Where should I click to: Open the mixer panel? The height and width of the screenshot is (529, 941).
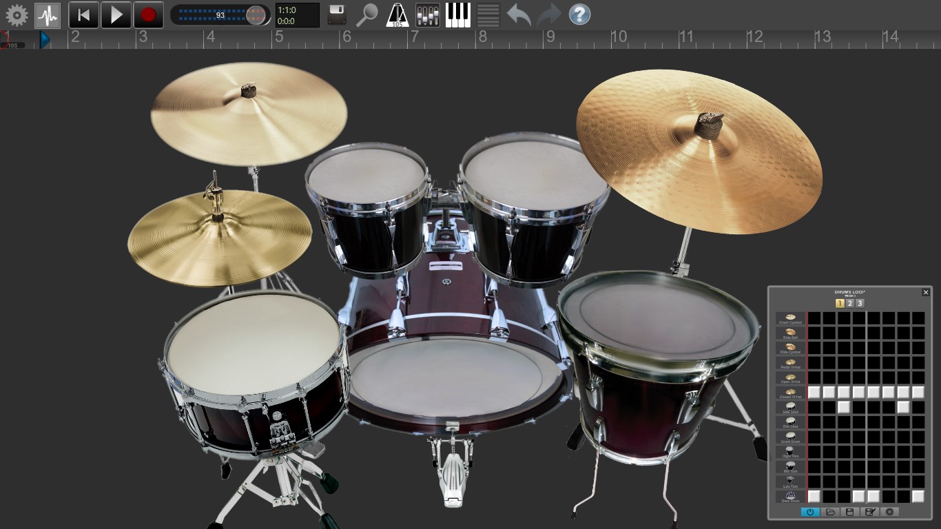(x=426, y=14)
